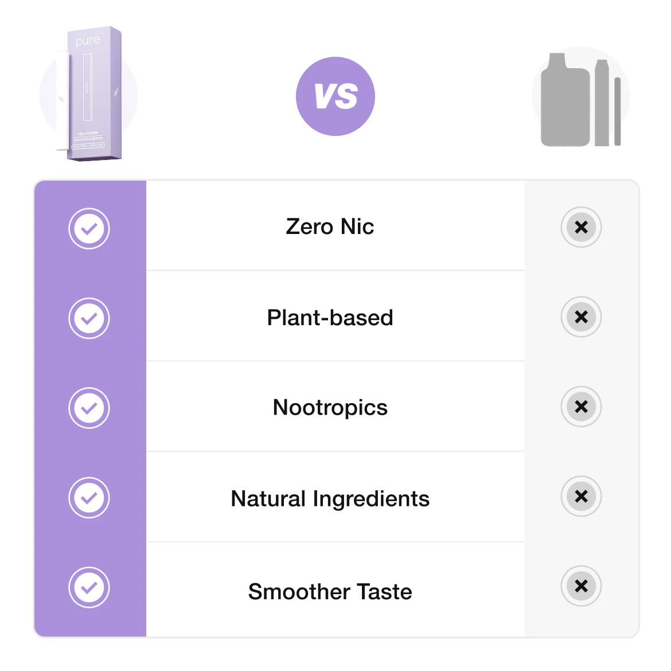
Task: Select the Nootropics label
Action: point(330,408)
